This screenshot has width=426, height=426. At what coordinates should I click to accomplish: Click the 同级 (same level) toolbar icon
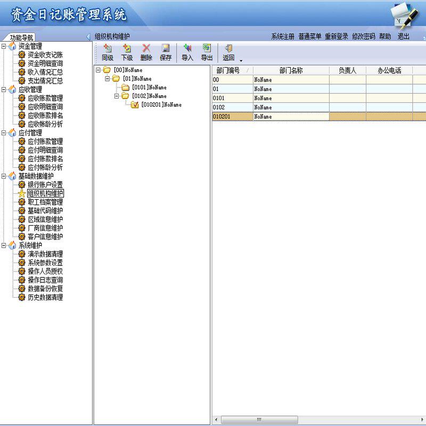click(108, 52)
